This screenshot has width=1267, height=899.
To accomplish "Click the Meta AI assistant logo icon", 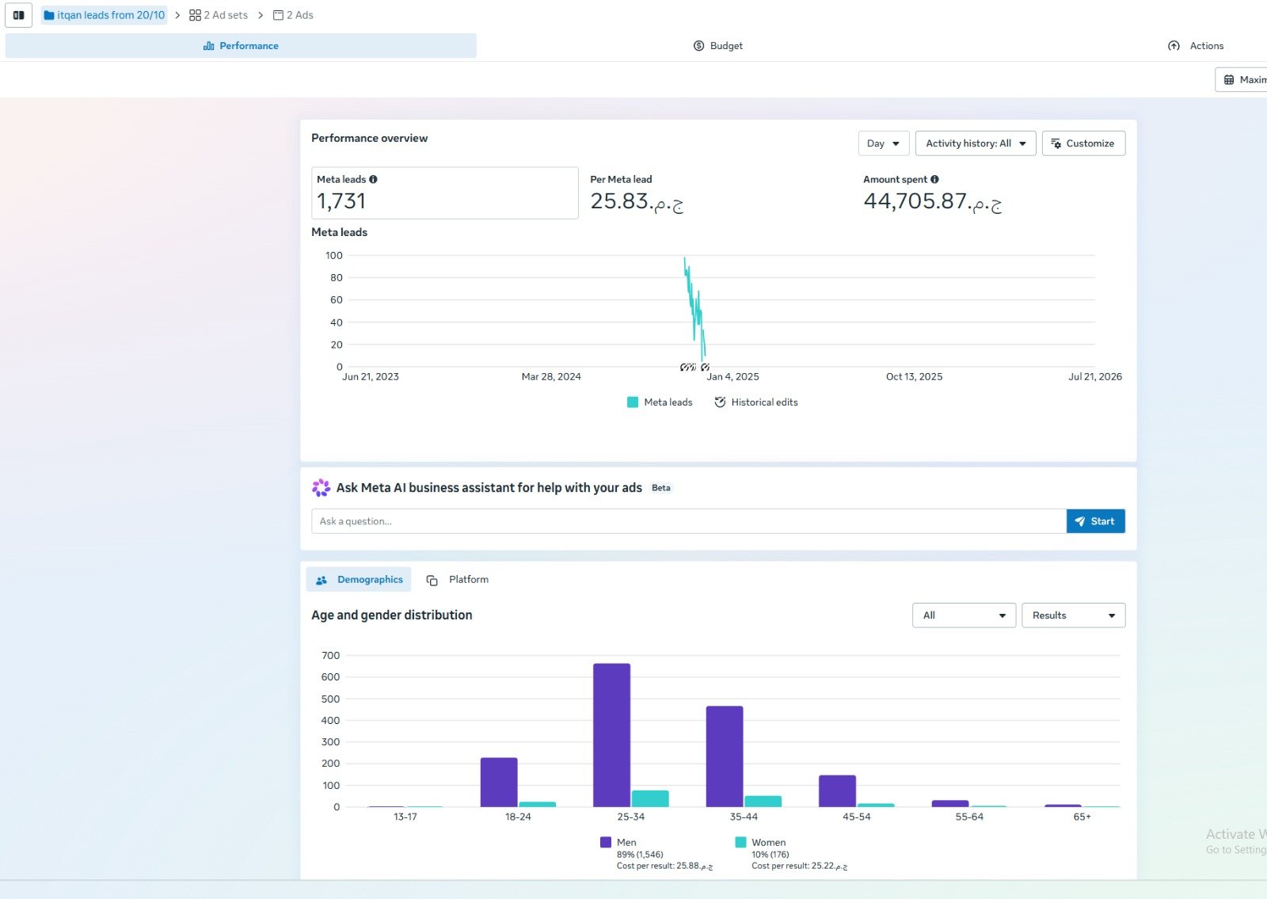I will [x=321, y=488].
